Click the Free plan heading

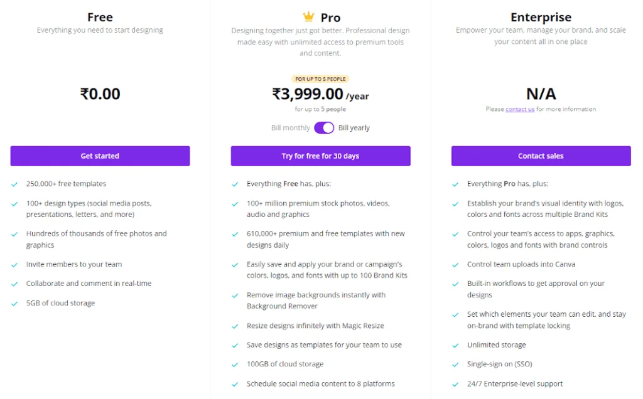(x=100, y=18)
